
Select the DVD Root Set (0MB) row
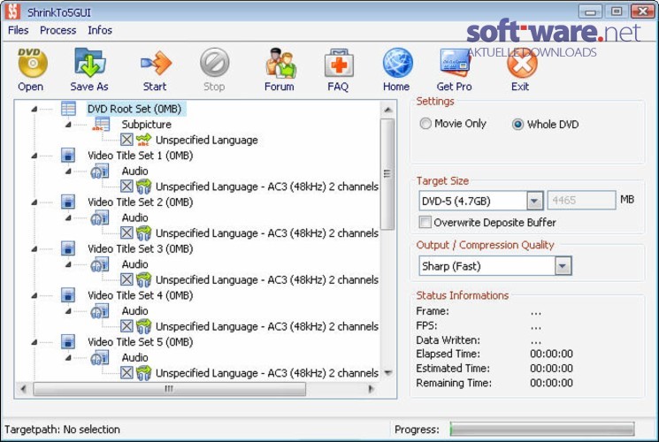pyautogui.click(x=134, y=109)
